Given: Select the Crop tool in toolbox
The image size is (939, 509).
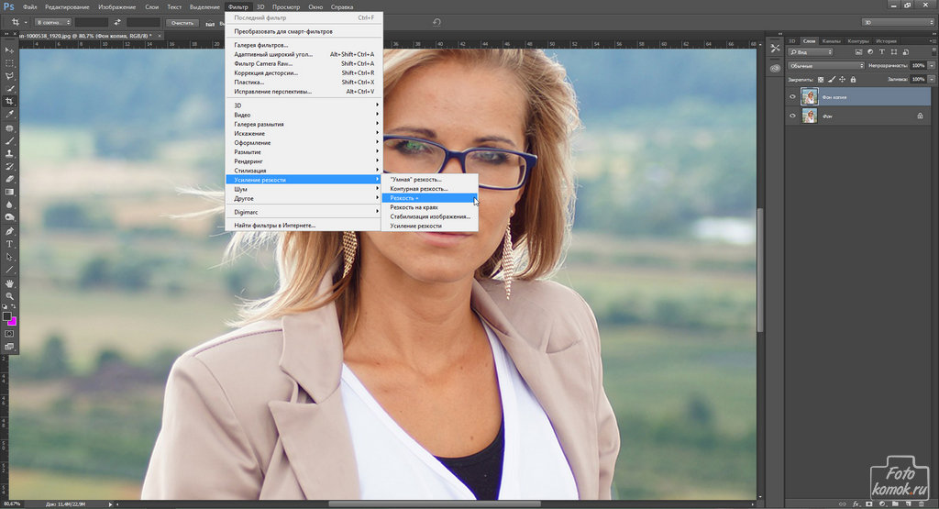Looking at the screenshot, I should pyautogui.click(x=9, y=101).
